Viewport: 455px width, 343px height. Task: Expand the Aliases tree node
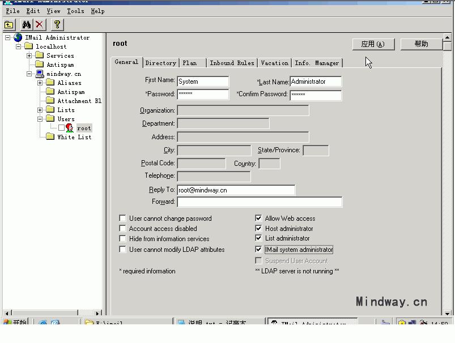point(40,83)
